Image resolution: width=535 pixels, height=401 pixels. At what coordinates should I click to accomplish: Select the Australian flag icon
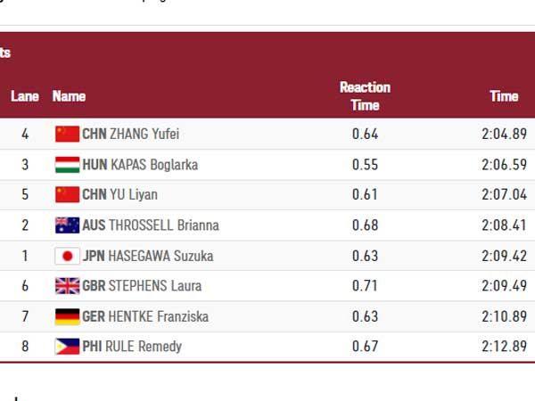click(67, 225)
